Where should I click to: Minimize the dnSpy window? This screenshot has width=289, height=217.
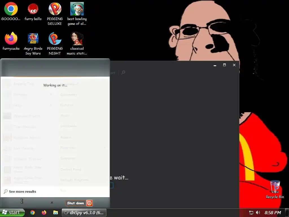tap(215, 65)
